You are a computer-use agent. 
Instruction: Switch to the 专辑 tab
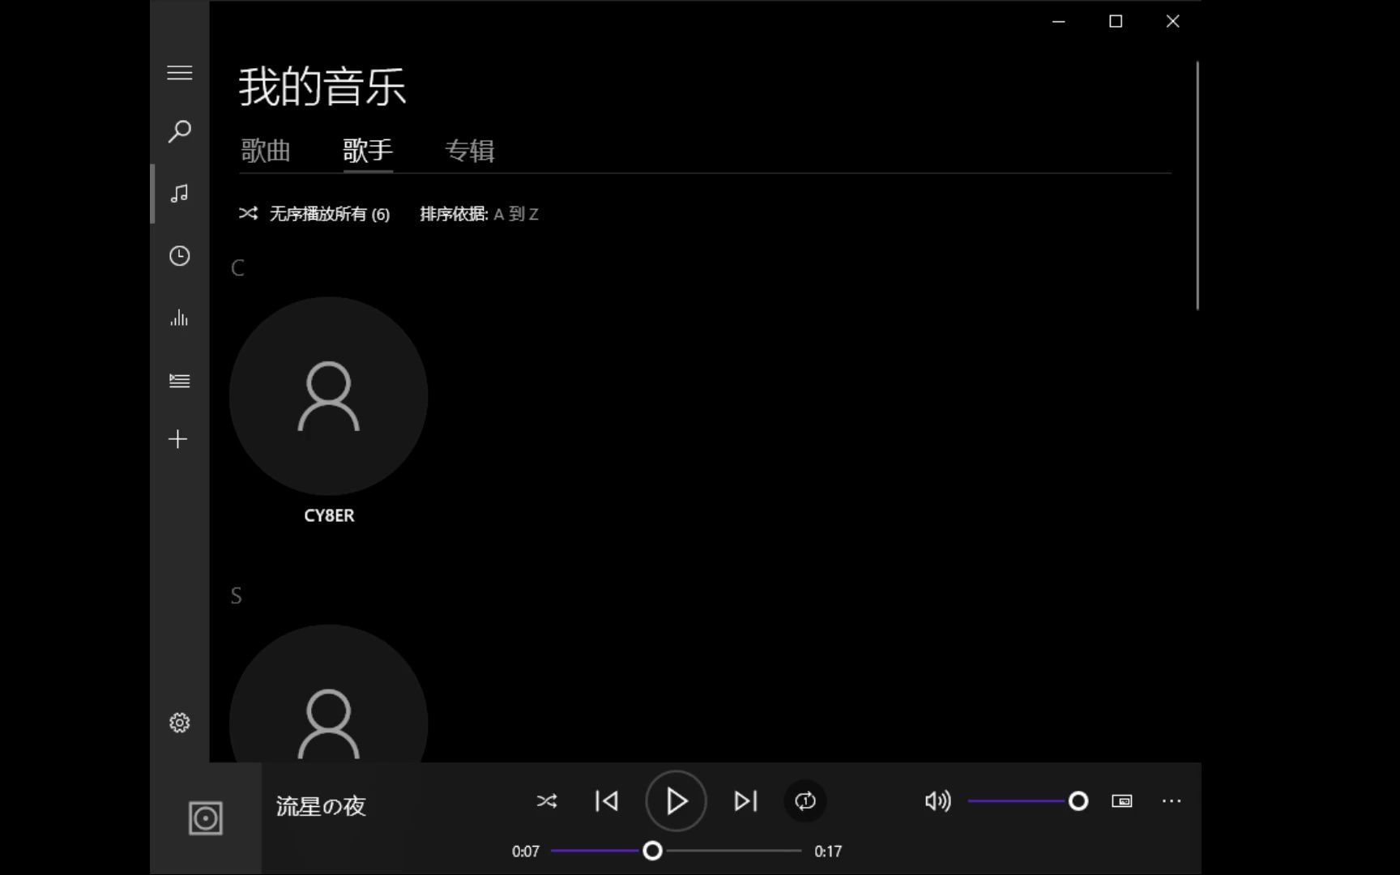(x=470, y=151)
